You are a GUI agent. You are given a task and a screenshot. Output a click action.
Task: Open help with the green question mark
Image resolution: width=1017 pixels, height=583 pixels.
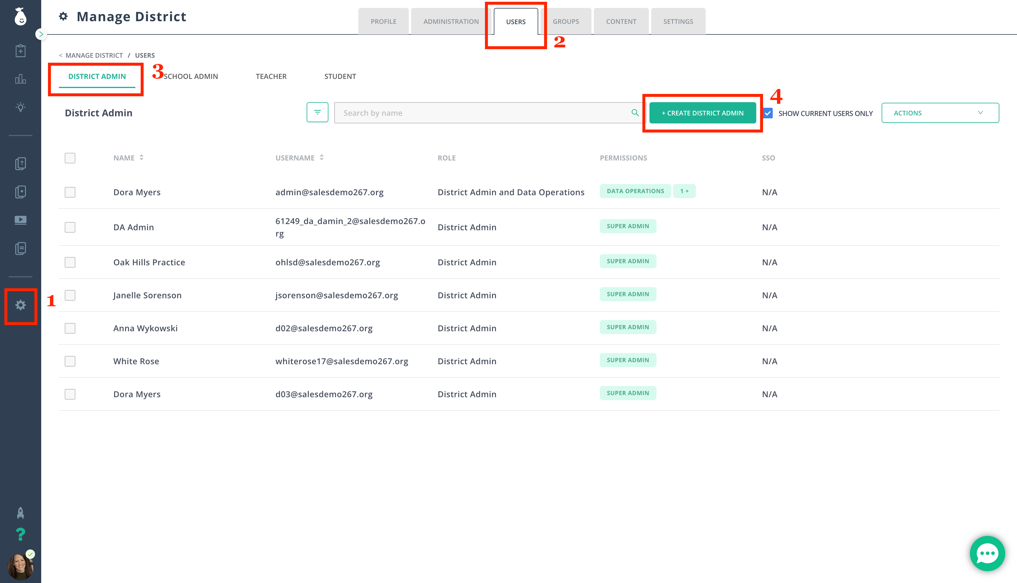point(20,534)
